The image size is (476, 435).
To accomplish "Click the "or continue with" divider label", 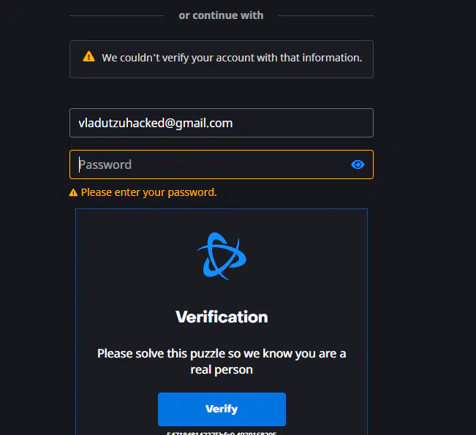I will [221, 15].
